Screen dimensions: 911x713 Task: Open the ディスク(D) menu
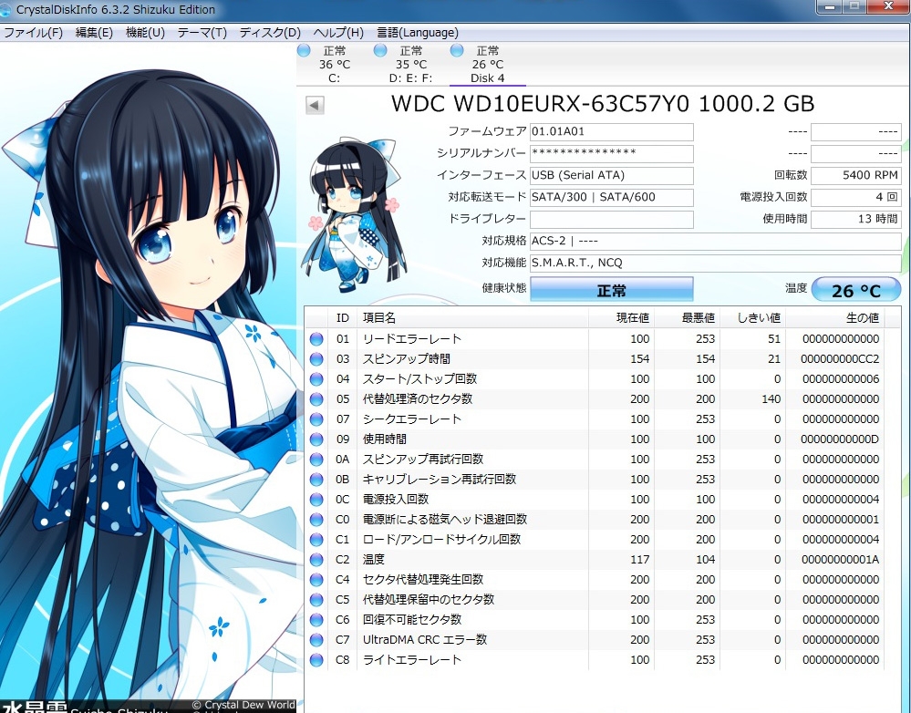pos(270,33)
